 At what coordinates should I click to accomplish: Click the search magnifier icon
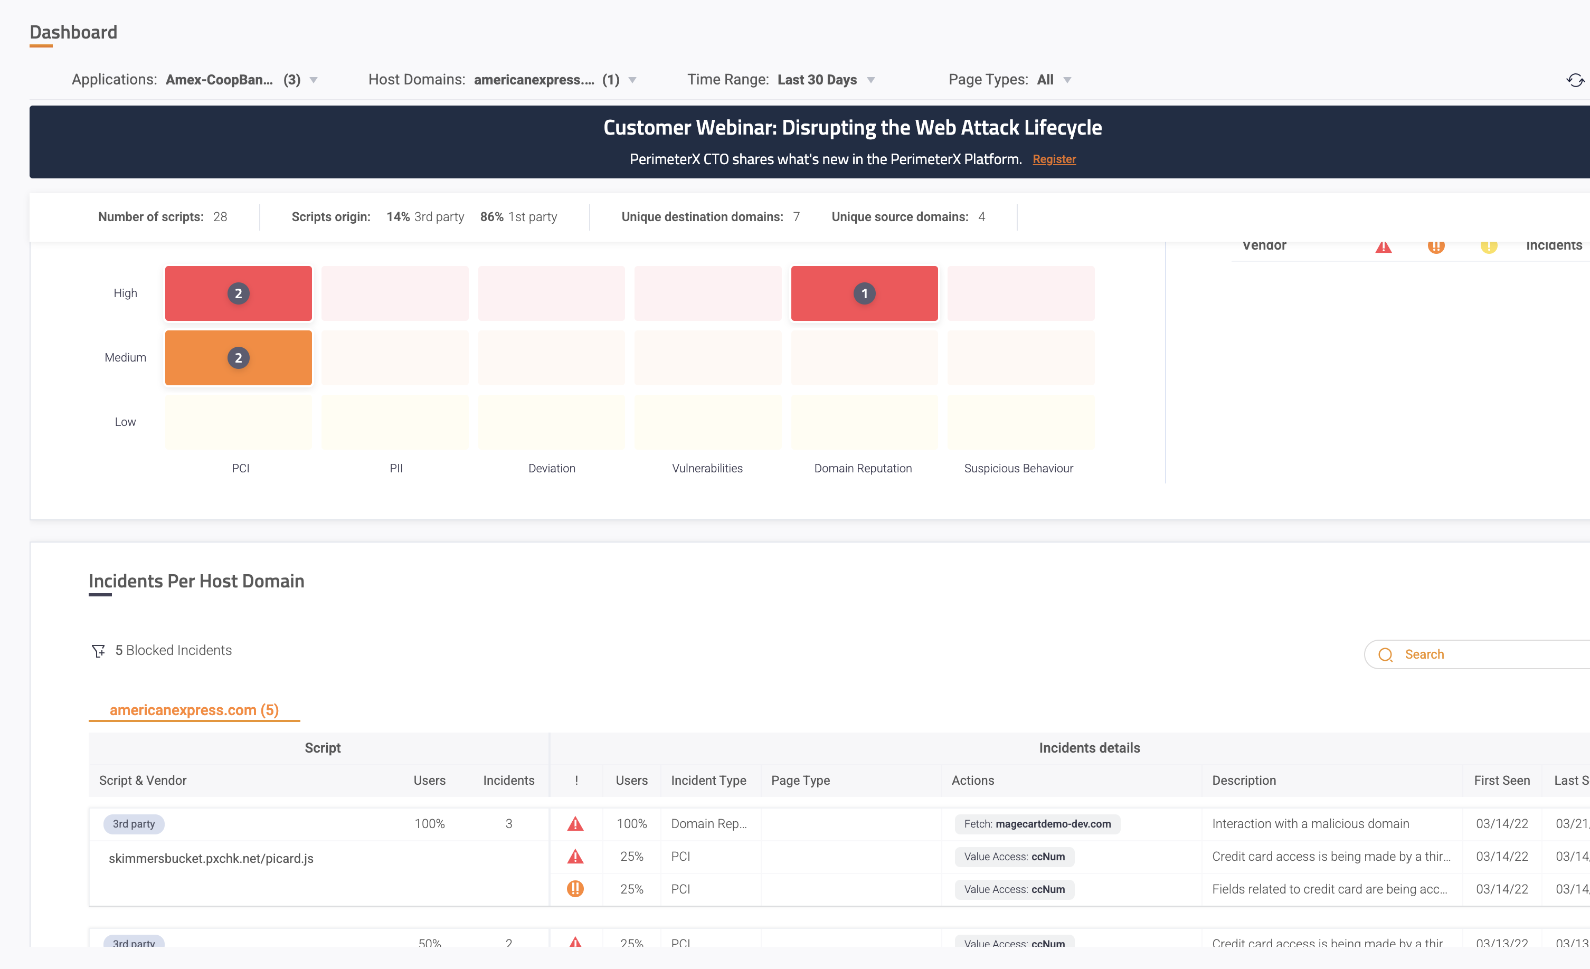pyautogui.click(x=1385, y=655)
